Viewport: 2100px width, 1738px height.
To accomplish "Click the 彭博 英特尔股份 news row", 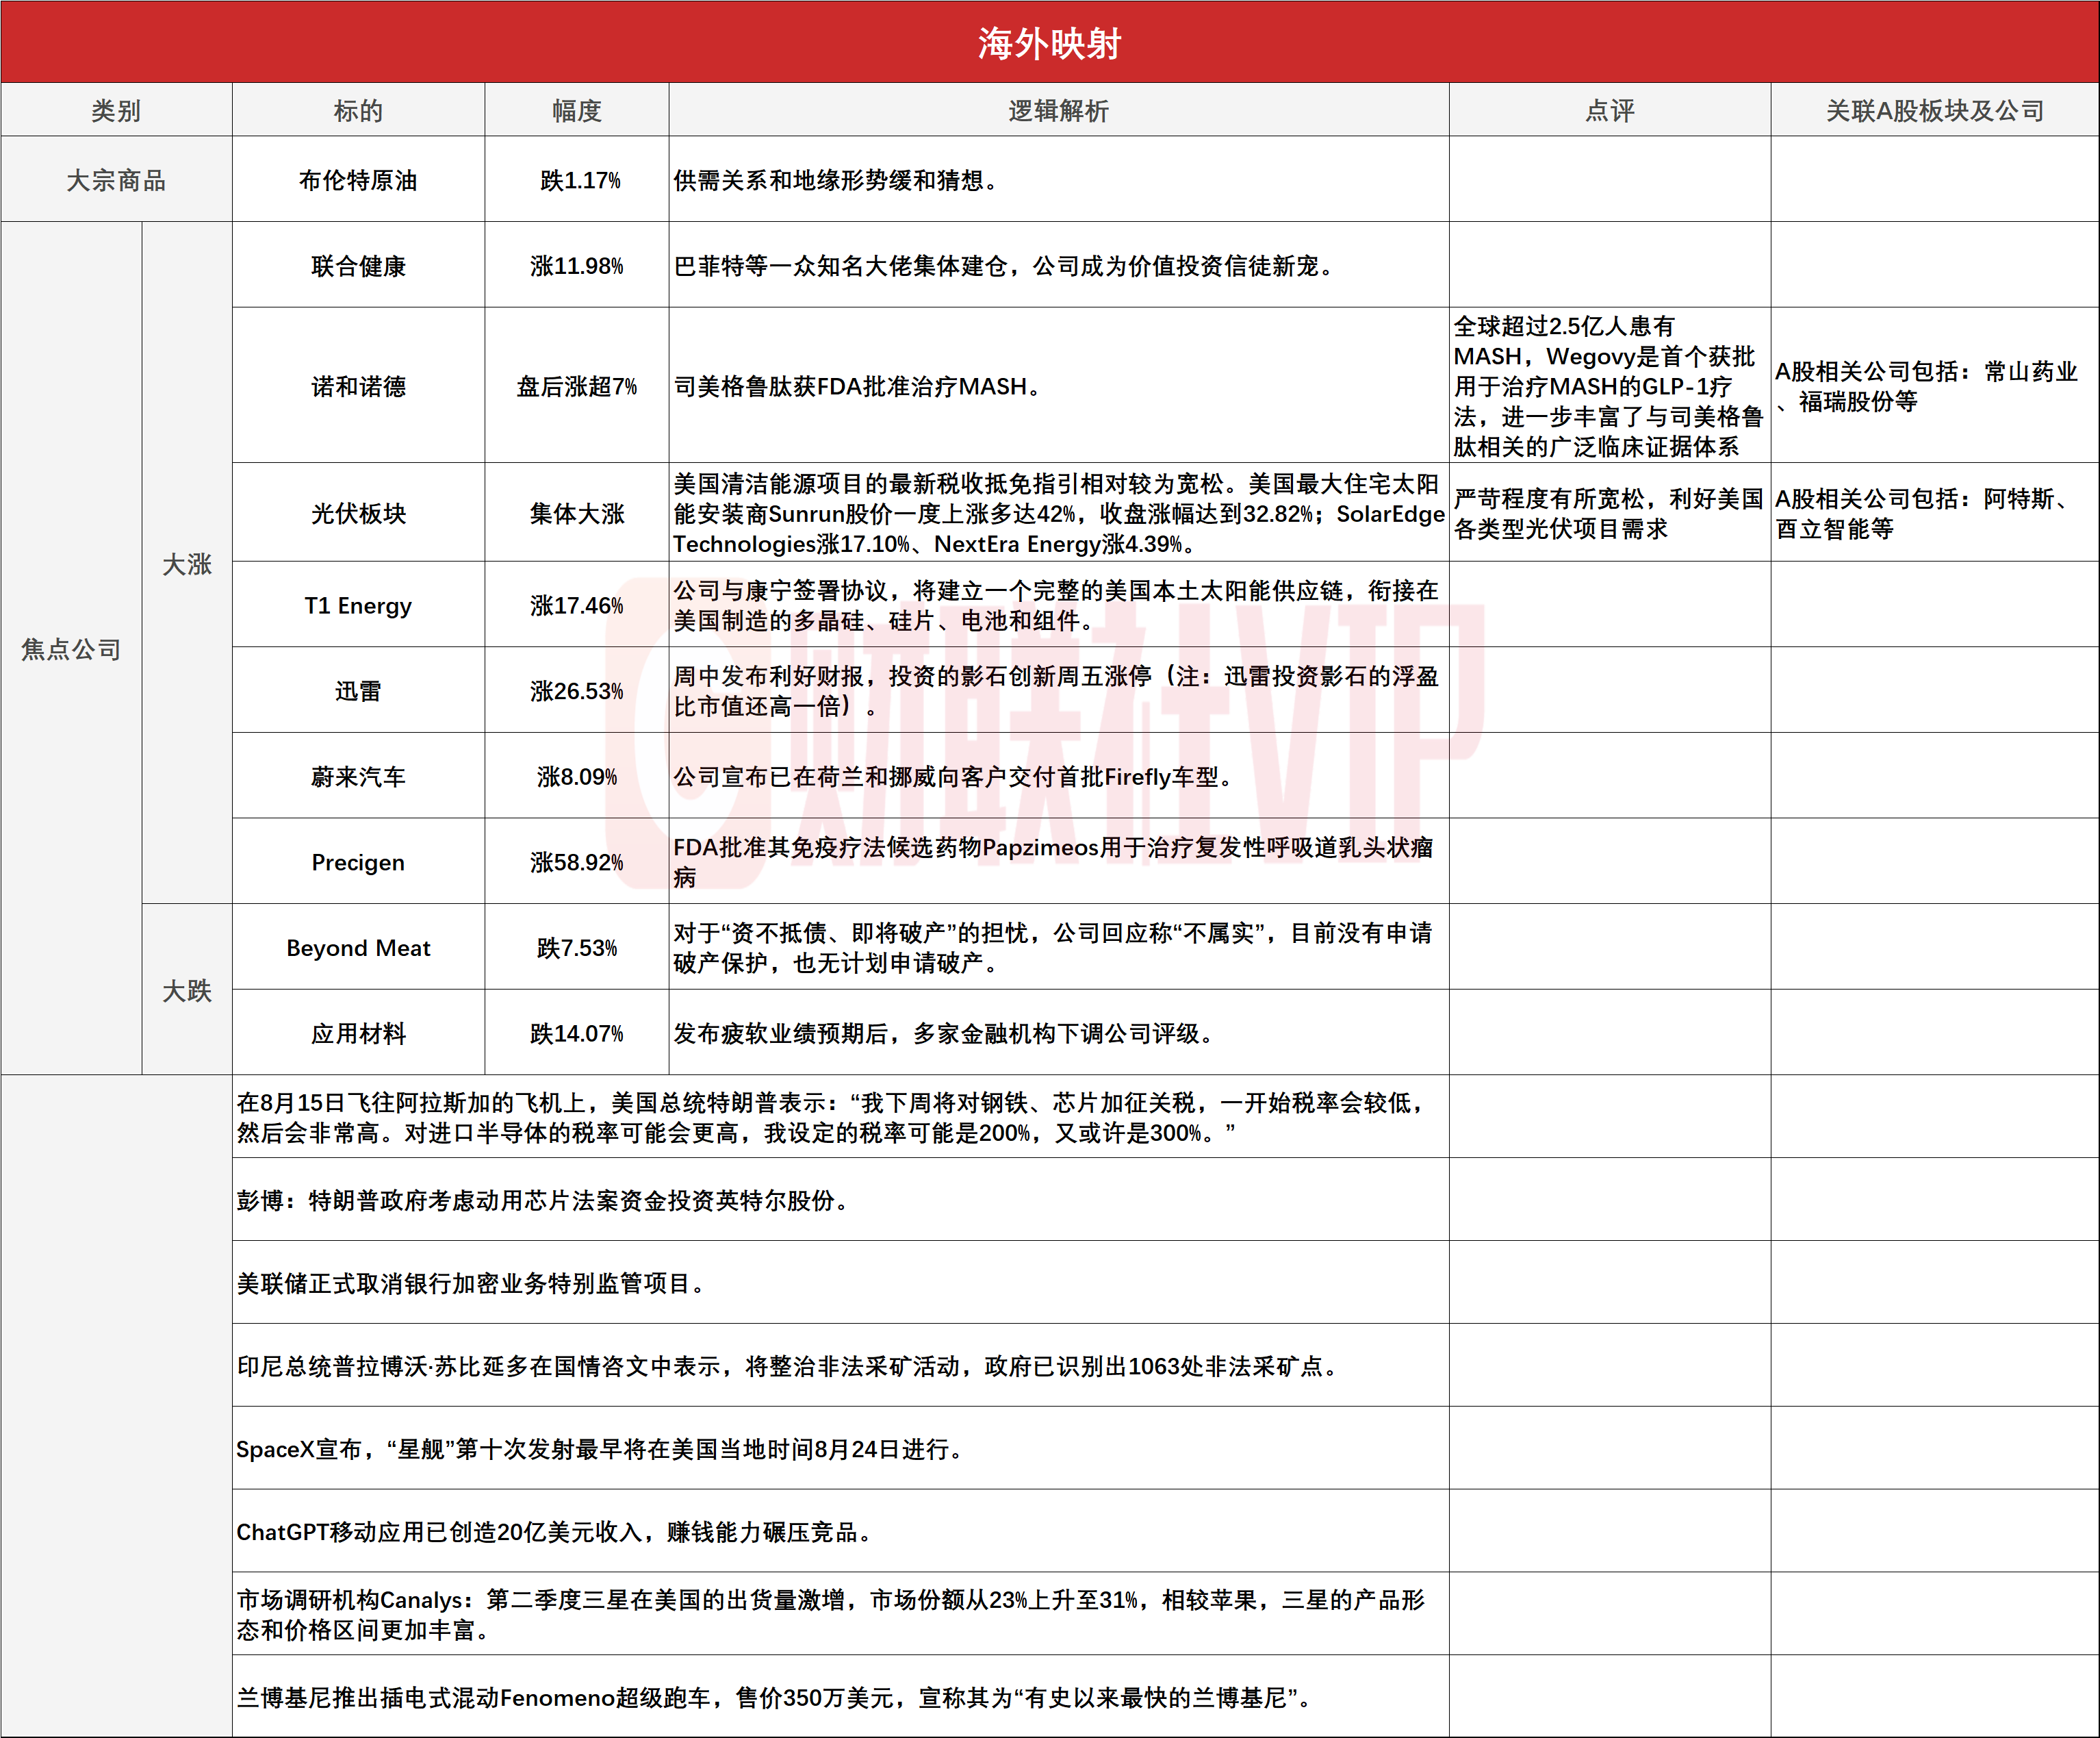I will click(840, 1200).
